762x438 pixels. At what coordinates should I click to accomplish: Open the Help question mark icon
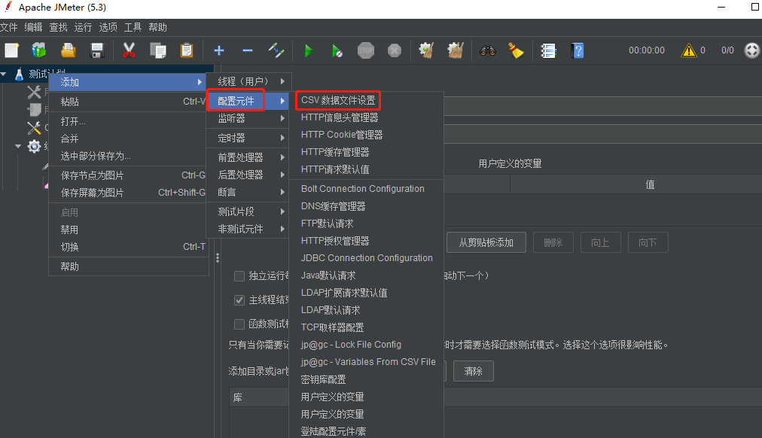pyautogui.click(x=578, y=50)
